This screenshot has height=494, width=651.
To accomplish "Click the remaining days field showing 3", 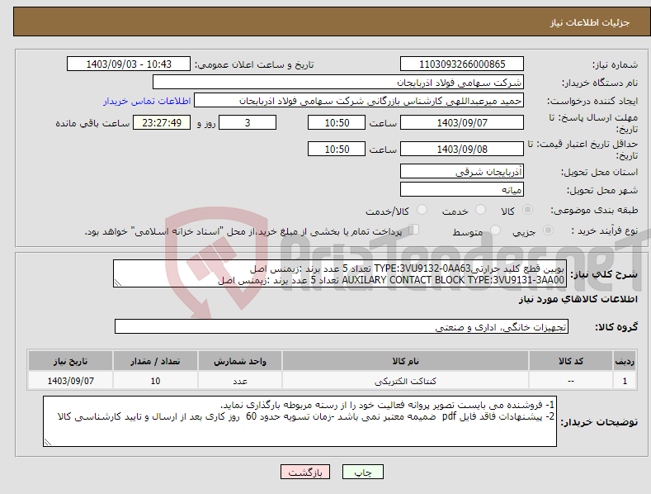I will pyautogui.click(x=248, y=122).
